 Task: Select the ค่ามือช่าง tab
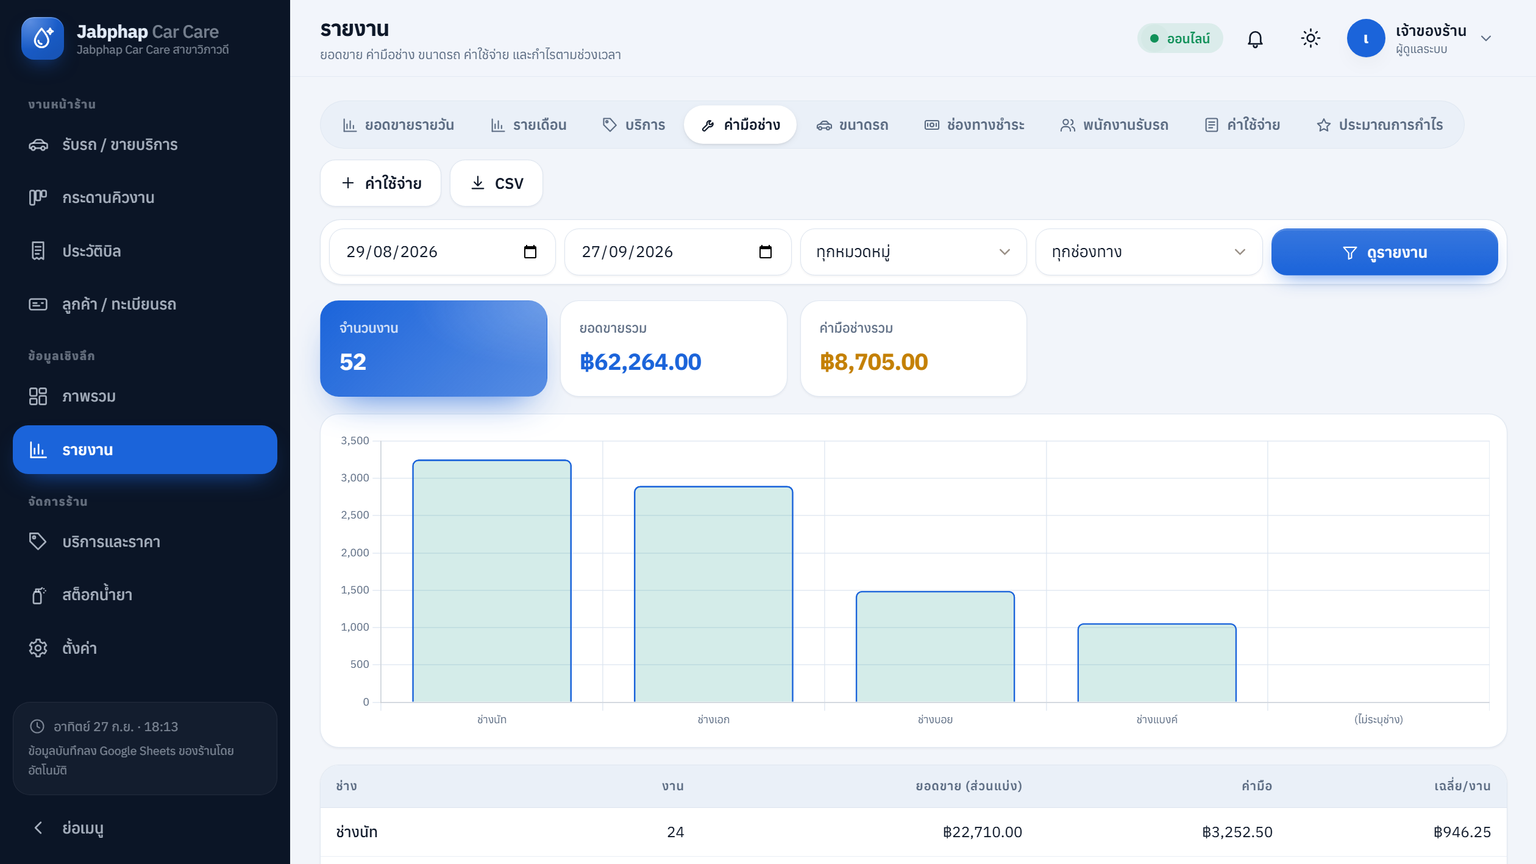740,125
